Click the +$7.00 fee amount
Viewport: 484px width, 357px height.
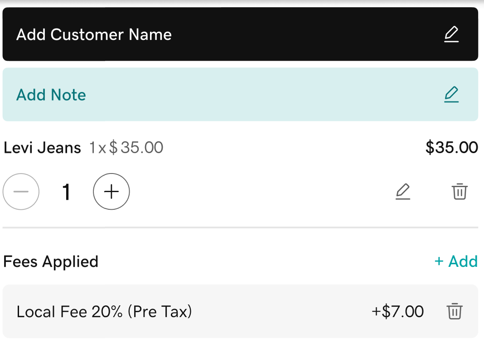tap(397, 312)
